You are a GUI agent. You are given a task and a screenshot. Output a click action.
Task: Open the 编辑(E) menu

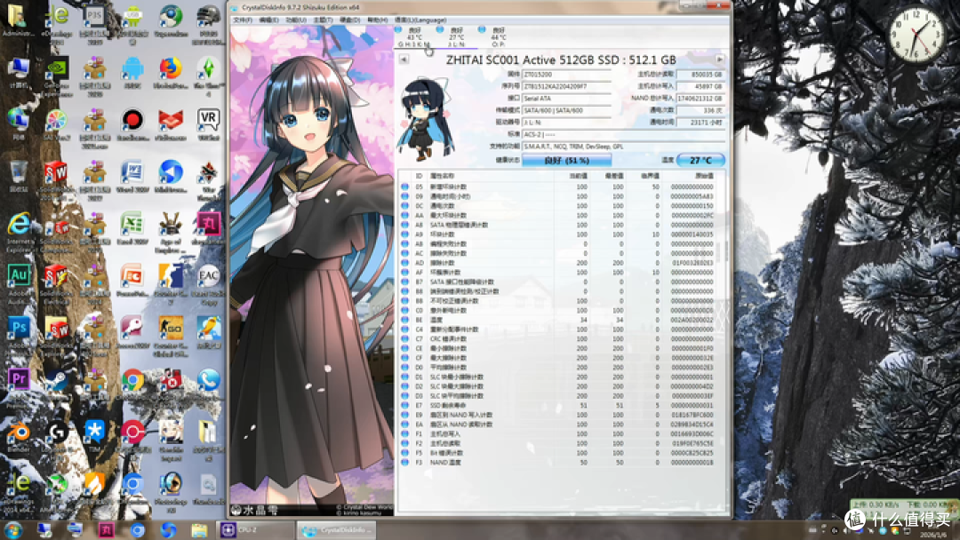point(268,20)
